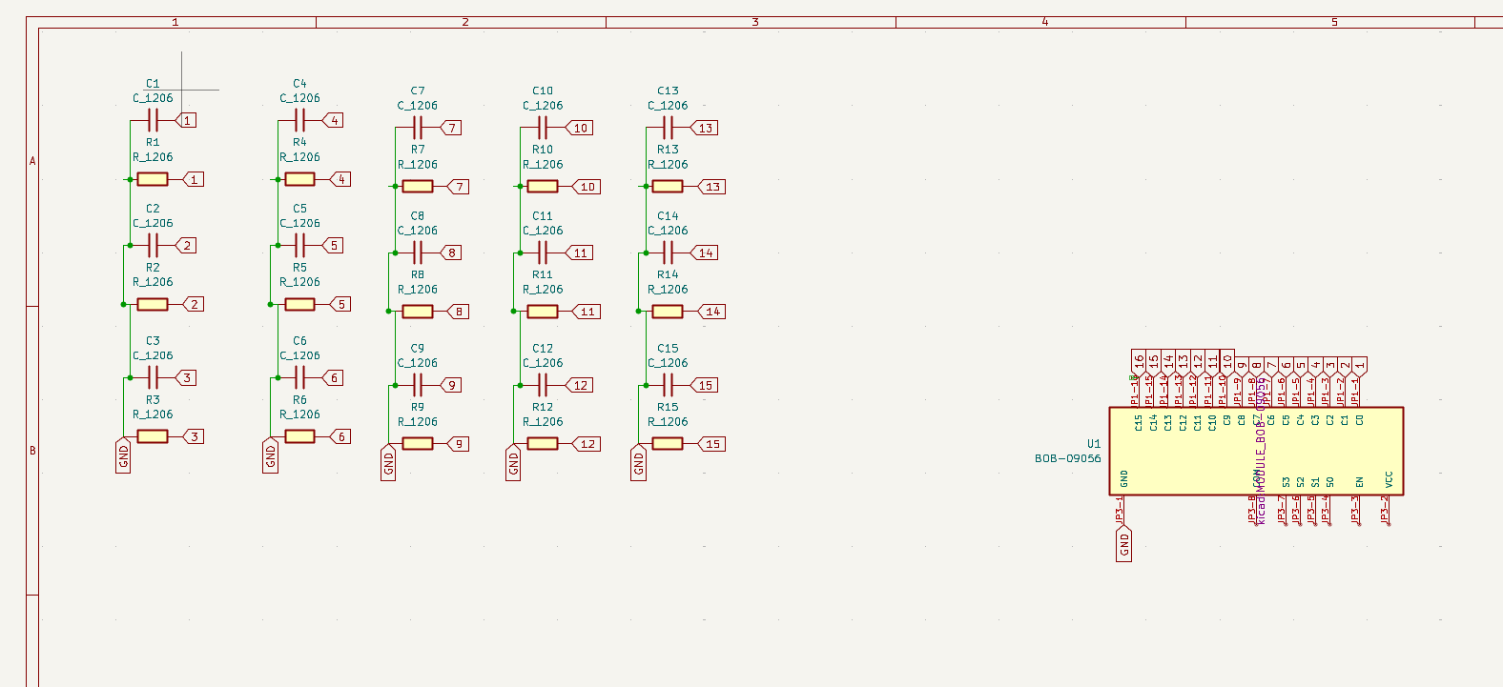Select the resistor symbol of R15
The image size is (1503, 687).
(668, 444)
